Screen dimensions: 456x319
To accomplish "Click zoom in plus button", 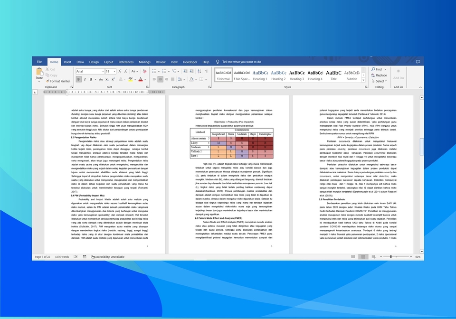I will (411, 257).
